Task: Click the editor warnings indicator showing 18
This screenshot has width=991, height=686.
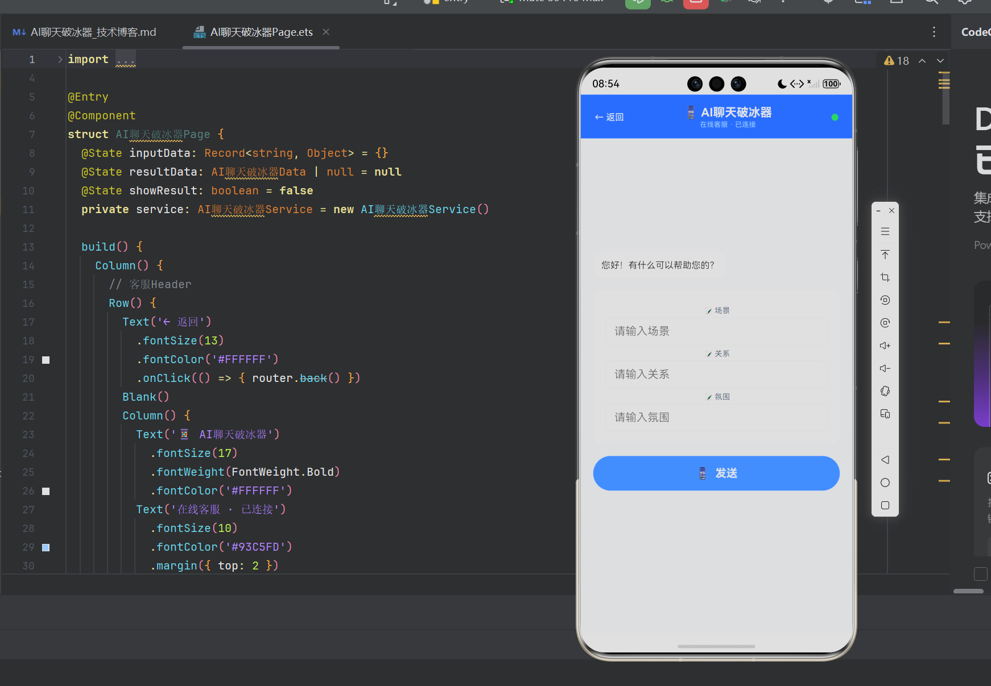Action: point(897,61)
